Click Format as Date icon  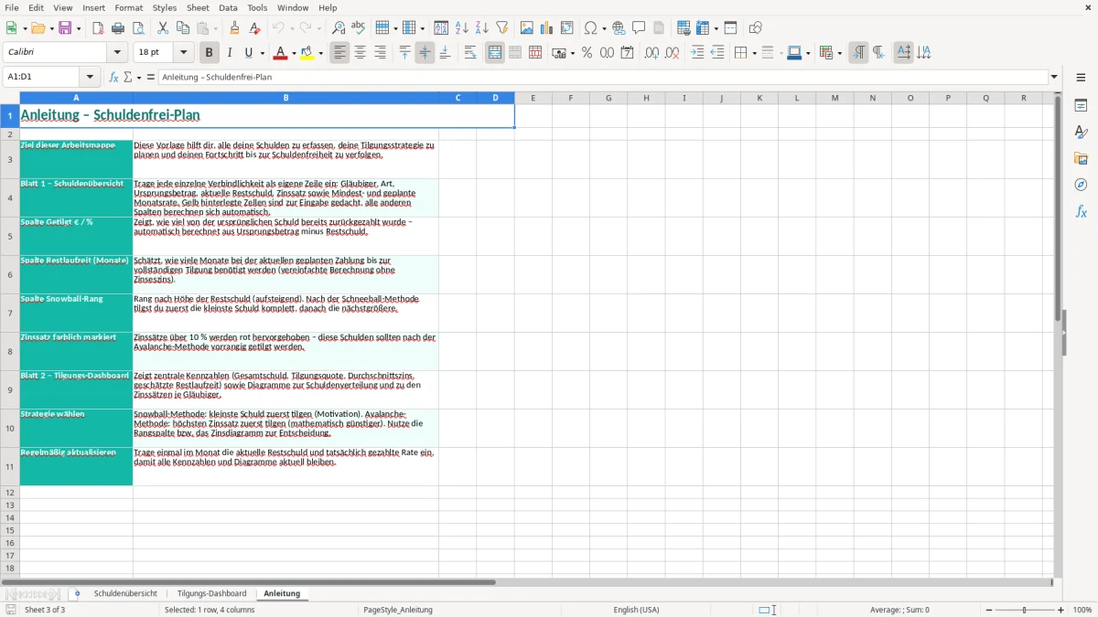627,53
